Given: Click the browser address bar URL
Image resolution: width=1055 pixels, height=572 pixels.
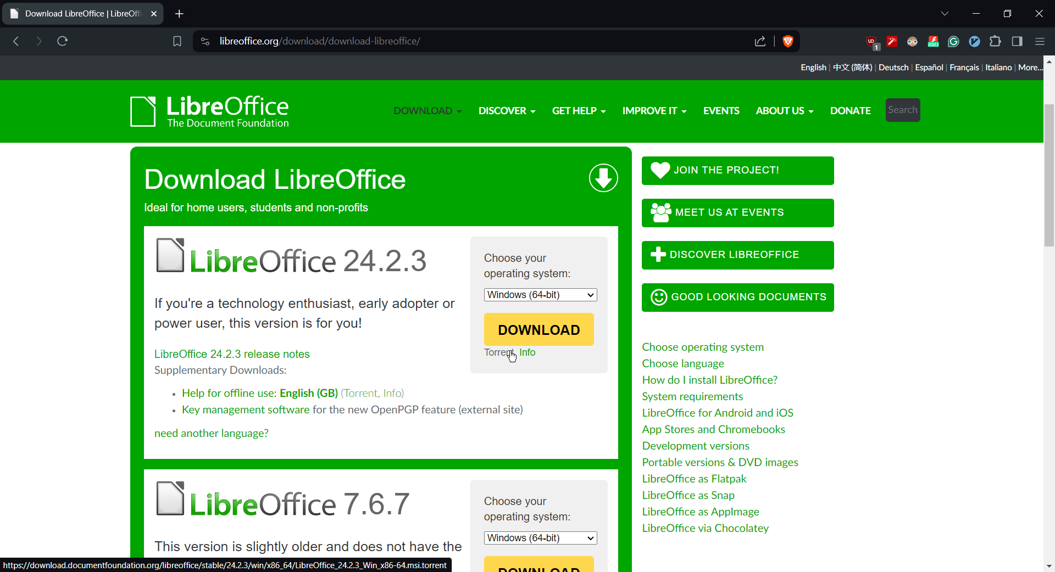Looking at the screenshot, I should click(320, 41).
